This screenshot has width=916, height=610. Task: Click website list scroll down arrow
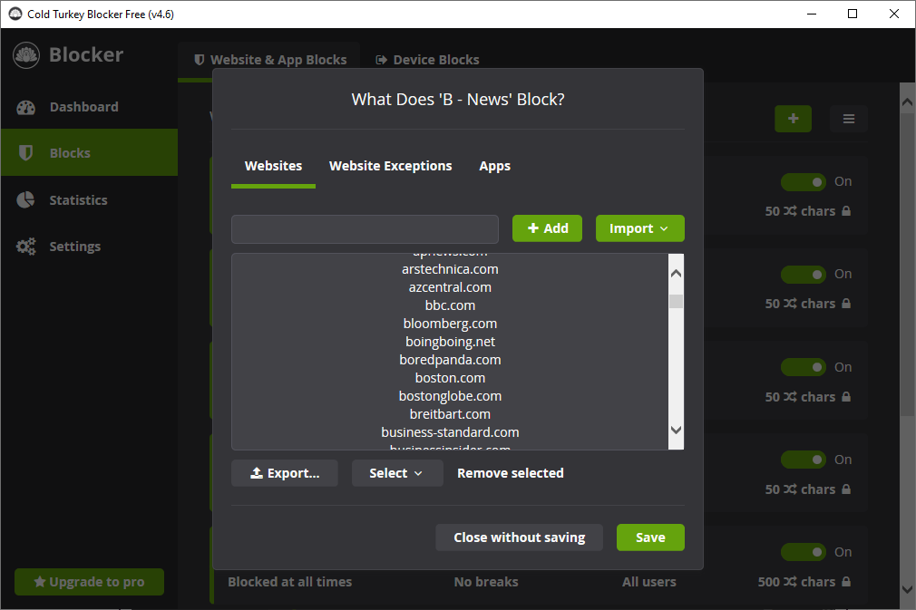(676, 431)
